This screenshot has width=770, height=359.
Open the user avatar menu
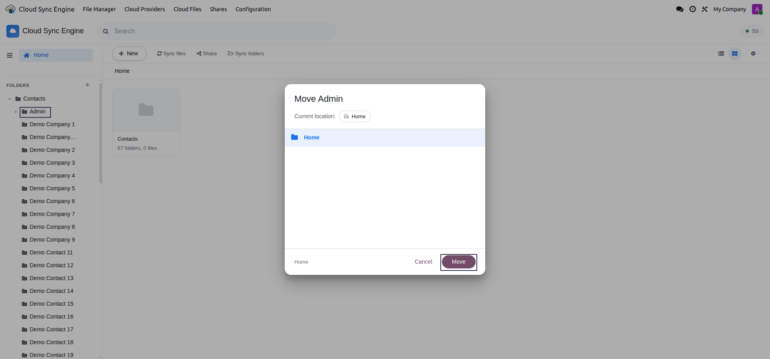tap(757, 9)
